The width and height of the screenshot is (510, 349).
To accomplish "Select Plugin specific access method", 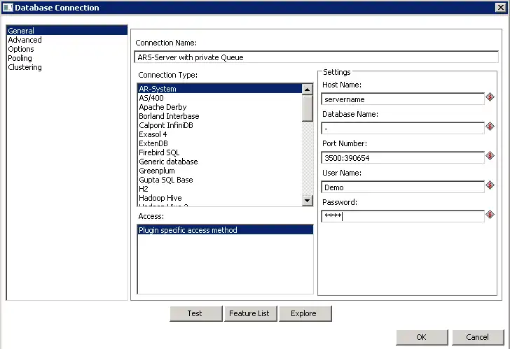I will point(226,230).
